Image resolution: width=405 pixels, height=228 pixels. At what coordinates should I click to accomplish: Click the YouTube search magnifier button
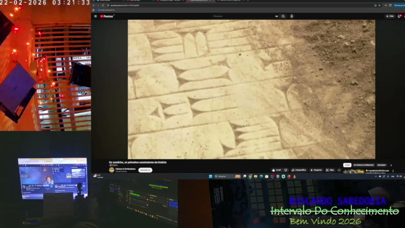tap(283, 16)
